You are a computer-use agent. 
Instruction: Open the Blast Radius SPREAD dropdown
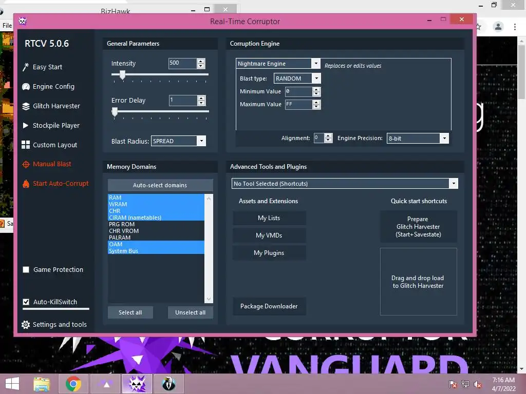pos(201,141)
